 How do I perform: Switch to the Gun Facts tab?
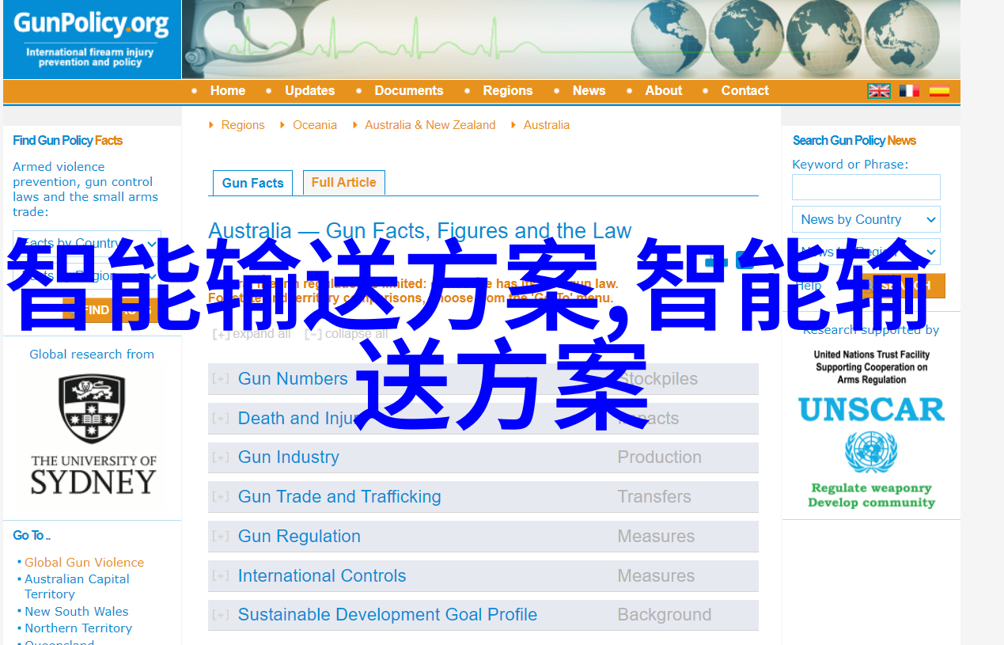253,183
